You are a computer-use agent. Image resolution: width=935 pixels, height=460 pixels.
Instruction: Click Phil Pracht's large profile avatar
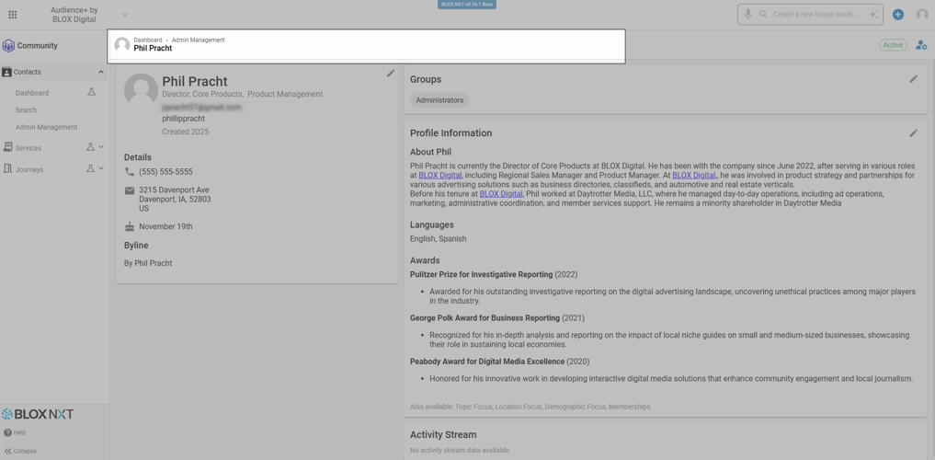[x=142, y=91]
